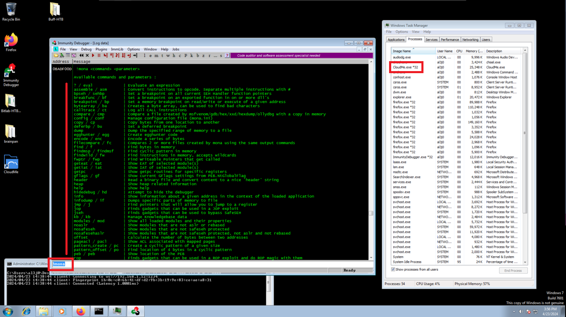Screen dimensions: 566x317
Task: Click the red Pause execution icon
Action: pyautogui.click(x=99, y=55)
